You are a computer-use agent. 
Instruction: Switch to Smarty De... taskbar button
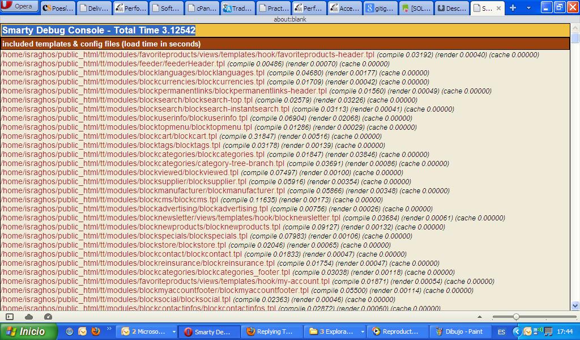tap(209, 332)
